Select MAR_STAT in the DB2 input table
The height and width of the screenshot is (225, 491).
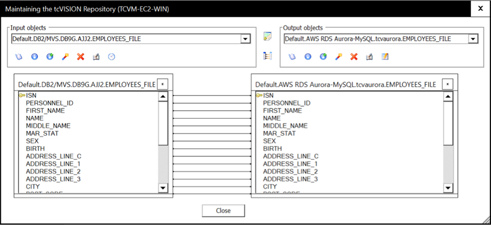(x=42, y=133)
